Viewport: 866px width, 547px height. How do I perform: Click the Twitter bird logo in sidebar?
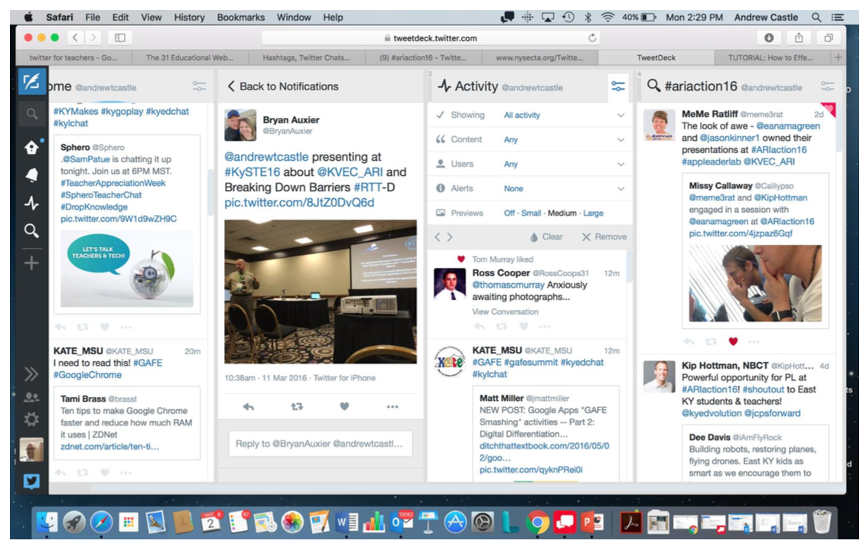pyautogui.click(x=31, y=482)
